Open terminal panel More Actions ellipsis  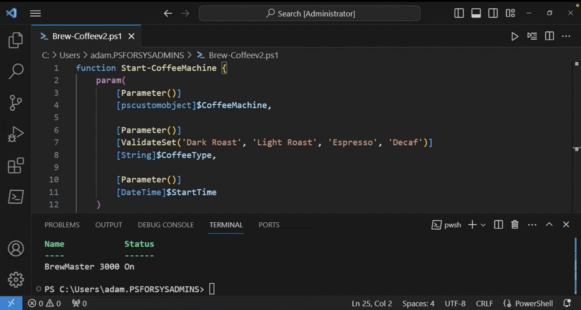coord(532,225)
